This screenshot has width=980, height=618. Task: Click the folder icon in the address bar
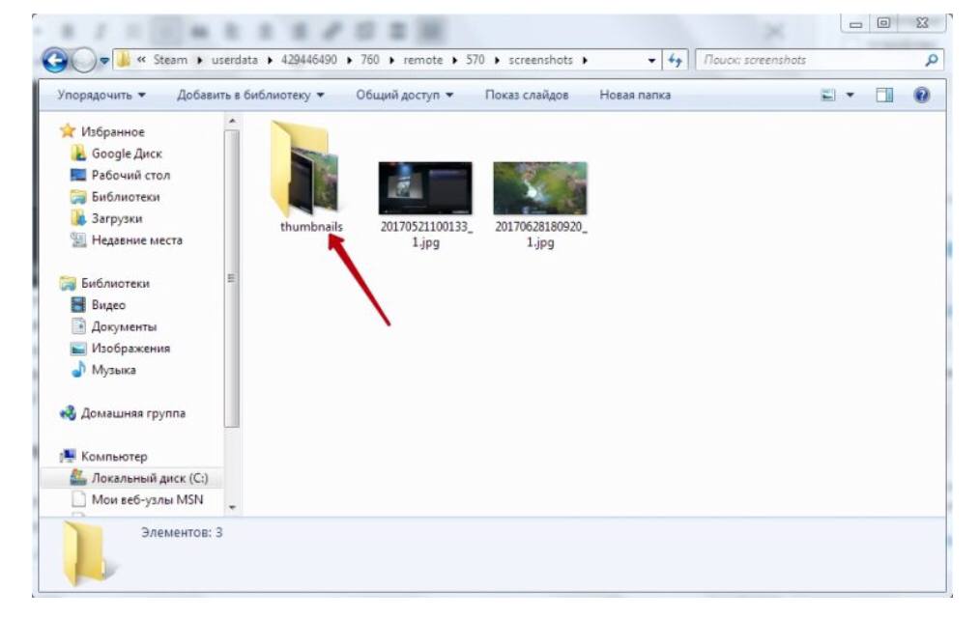point(124,60)
